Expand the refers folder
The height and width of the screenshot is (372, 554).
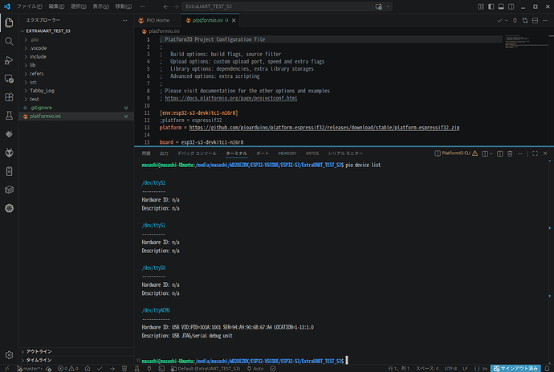click(76, 74)
